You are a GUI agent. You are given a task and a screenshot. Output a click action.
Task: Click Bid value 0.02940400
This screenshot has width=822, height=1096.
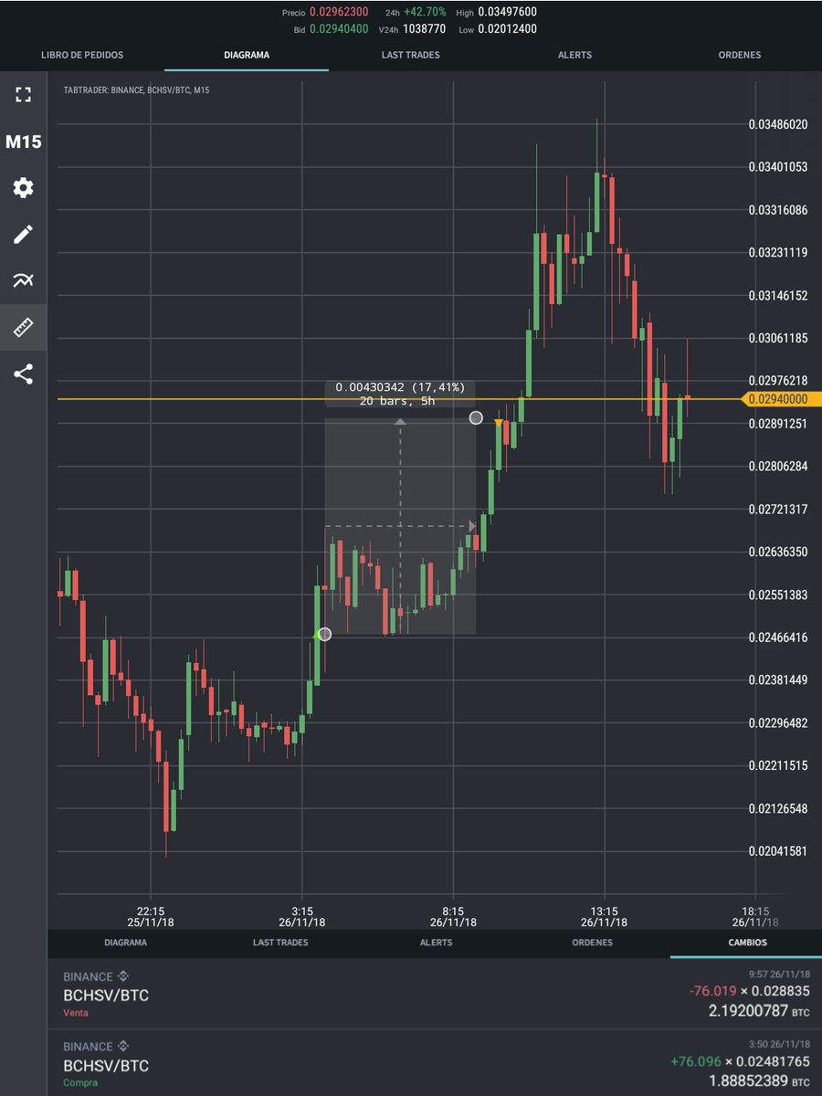click(339, 29)
